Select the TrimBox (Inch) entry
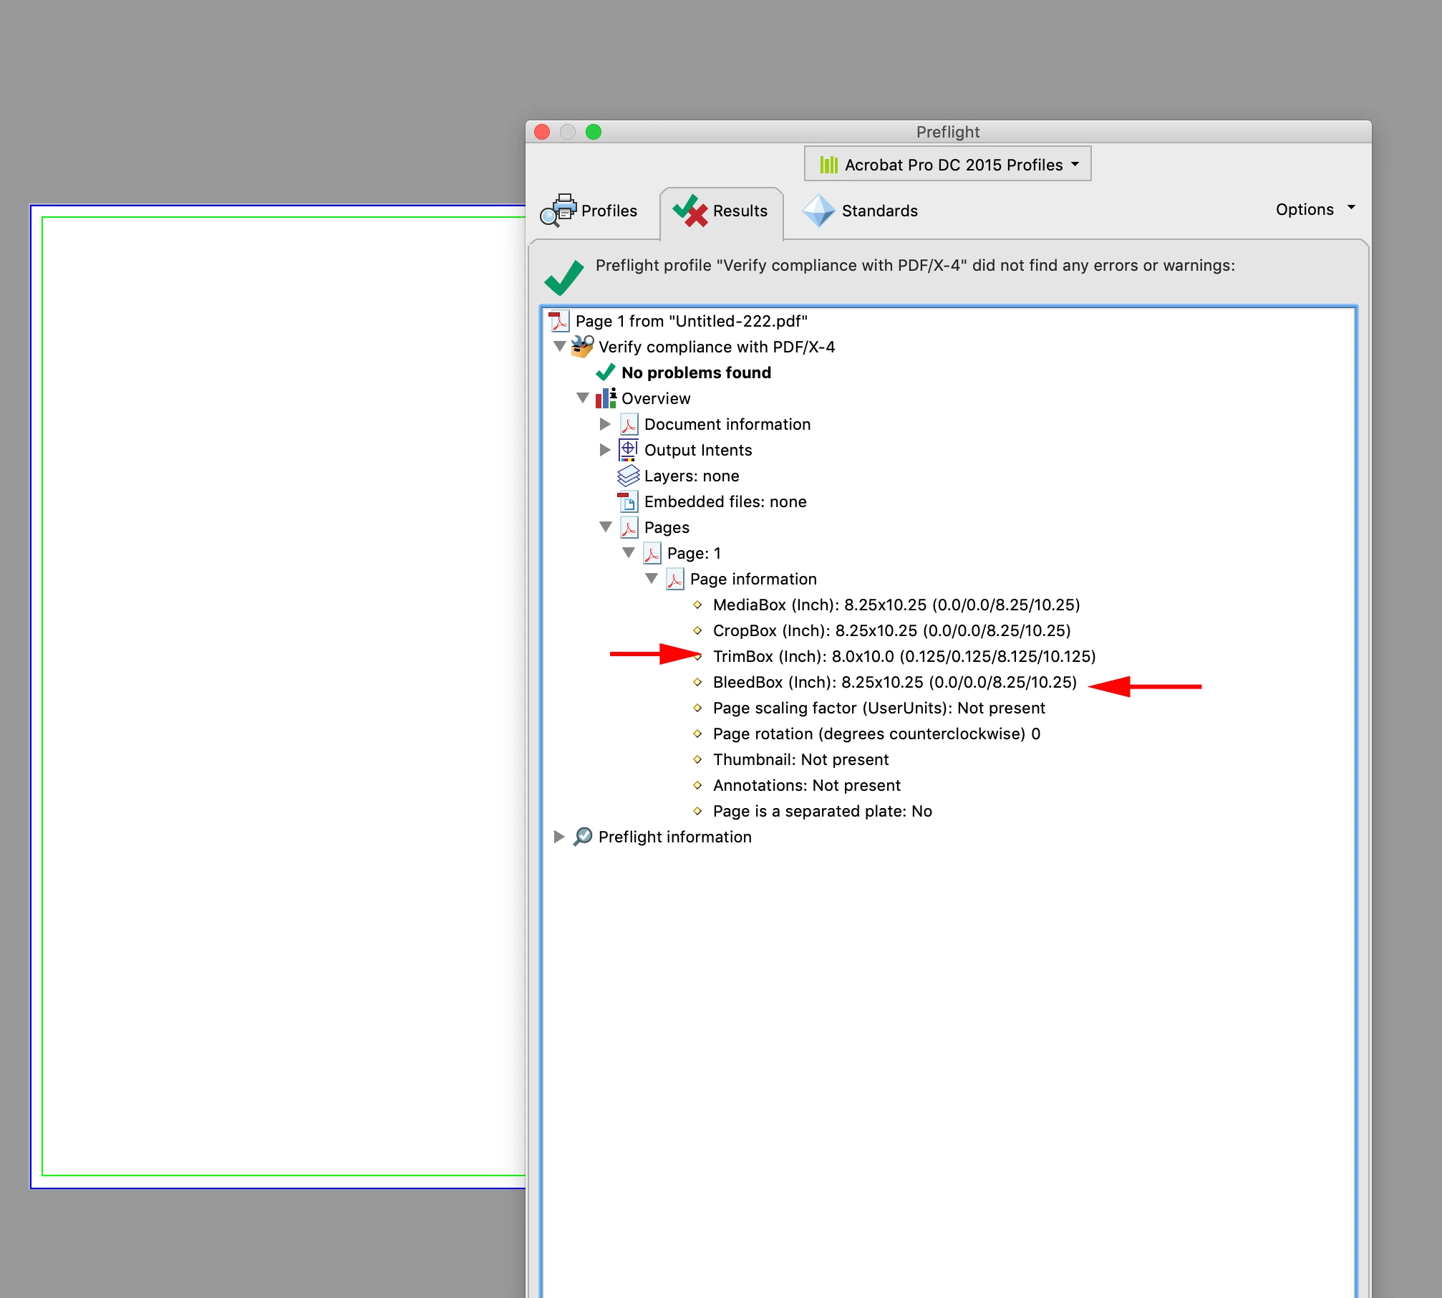The image size is (1442, 1298). pos(904,656)
